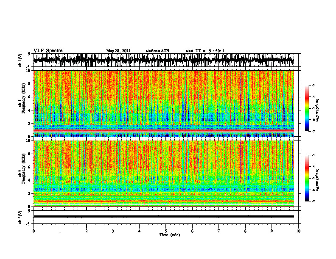Click time axis tick label "2"
The image size is (336, 259).
click(x=87, y=231)
